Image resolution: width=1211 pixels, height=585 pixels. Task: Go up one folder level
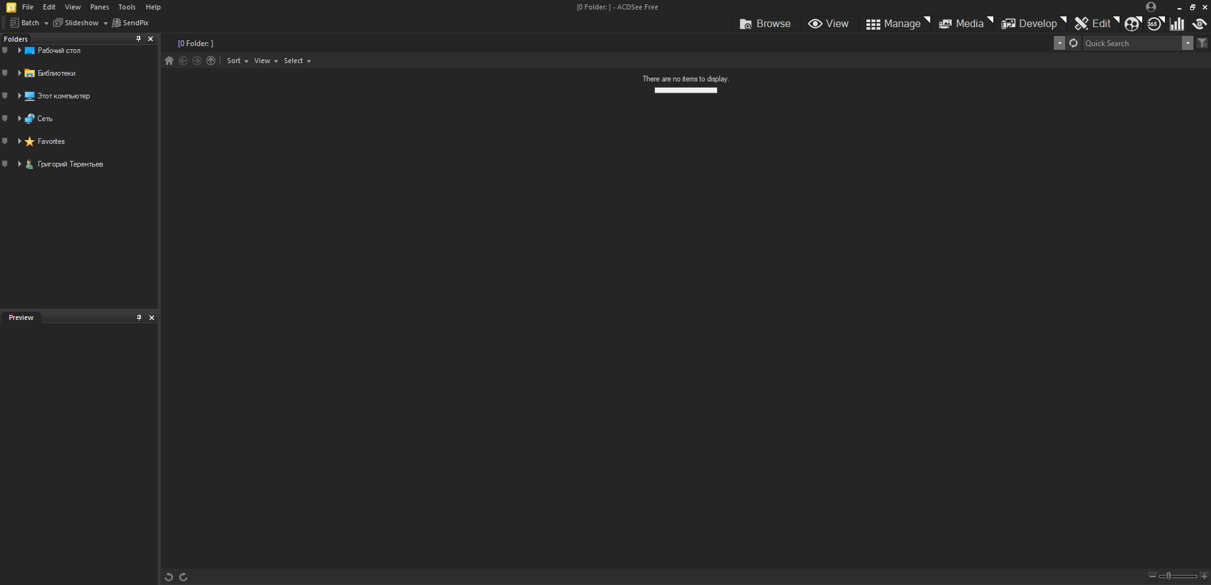[x=211, y=61]
